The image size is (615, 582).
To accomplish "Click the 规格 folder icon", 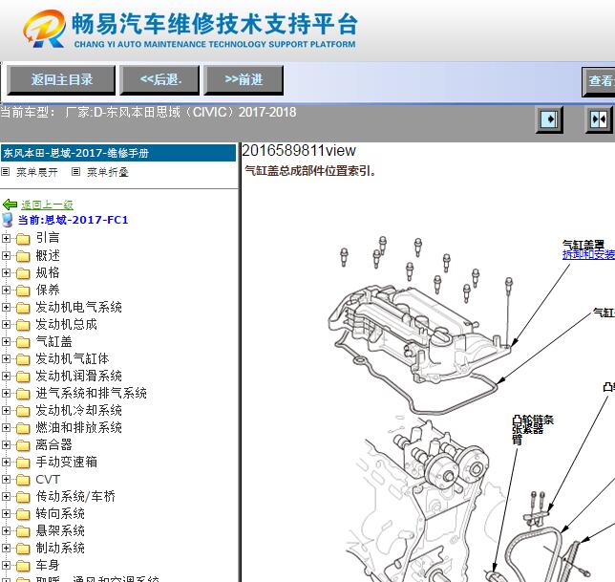I will 23,273.
